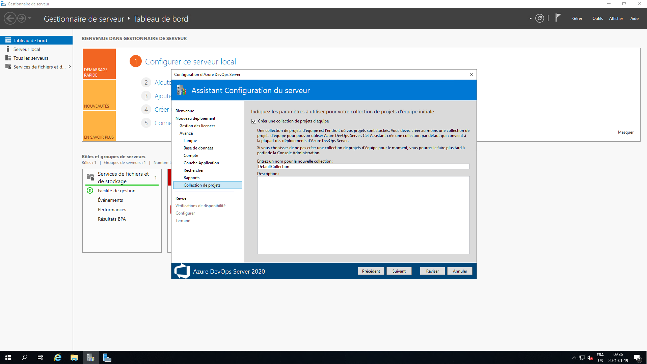Click the Task View taskbar icon
Viewport: 647px width, 364px height.
tap(41, 358)
